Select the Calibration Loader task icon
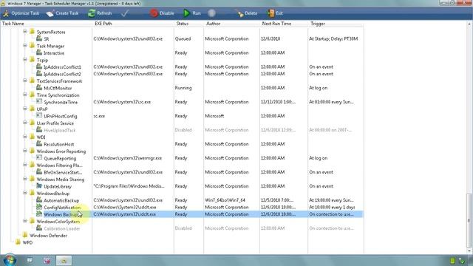The width and height of the screenshot is (473, 266). coord(39,228)
